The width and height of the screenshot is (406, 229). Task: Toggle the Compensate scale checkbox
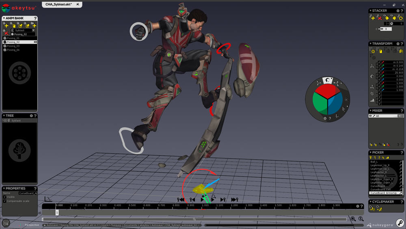coord(4,201)
